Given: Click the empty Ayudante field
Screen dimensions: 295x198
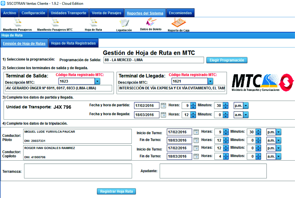Looking at the screenshot, I should (213, 171).
